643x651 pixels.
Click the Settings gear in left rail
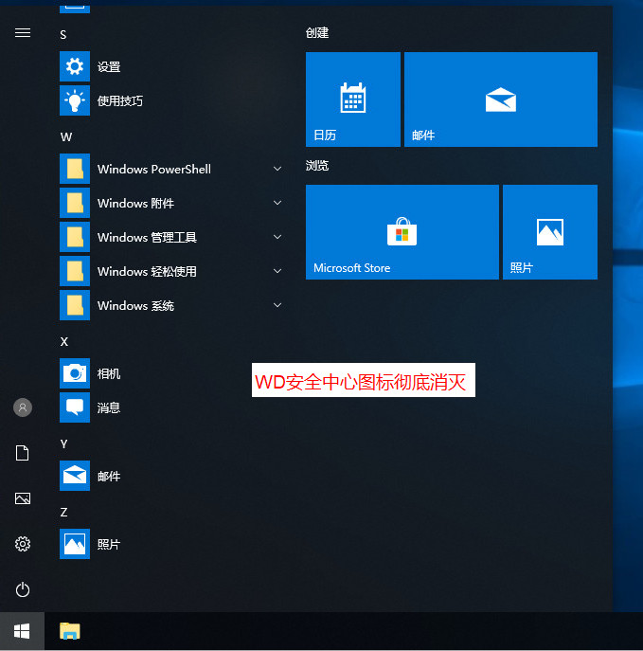(23, 544)
